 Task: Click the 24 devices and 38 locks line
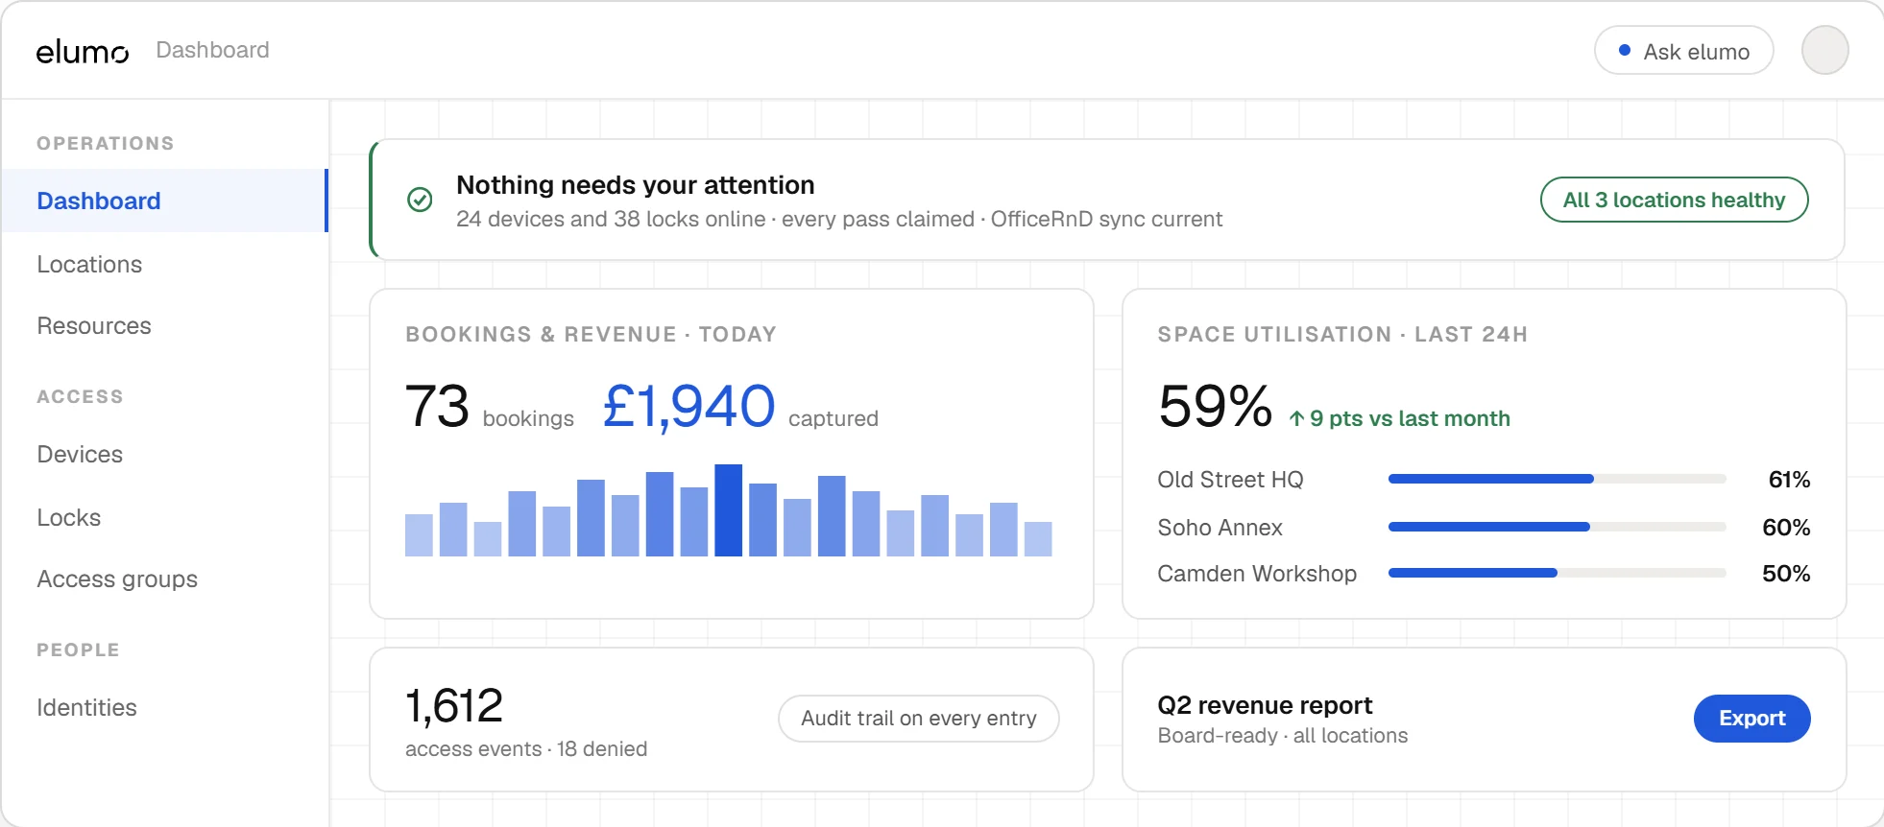tap(839, 219)
